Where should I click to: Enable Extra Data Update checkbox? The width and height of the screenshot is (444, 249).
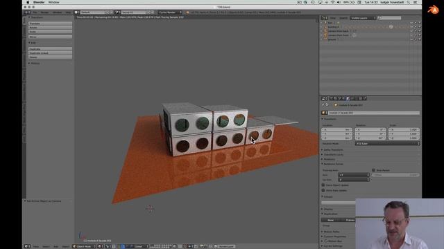pos(323,190)
